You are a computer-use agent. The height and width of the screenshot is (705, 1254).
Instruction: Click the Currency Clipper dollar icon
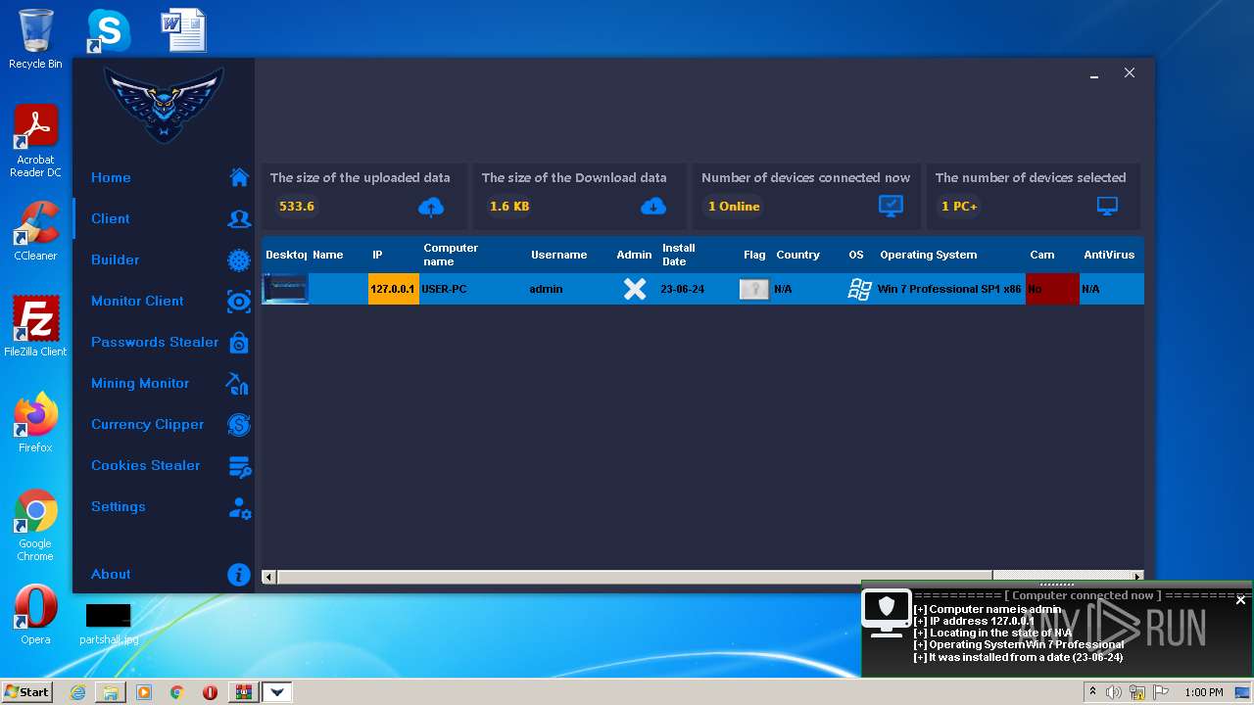(239, 425)
